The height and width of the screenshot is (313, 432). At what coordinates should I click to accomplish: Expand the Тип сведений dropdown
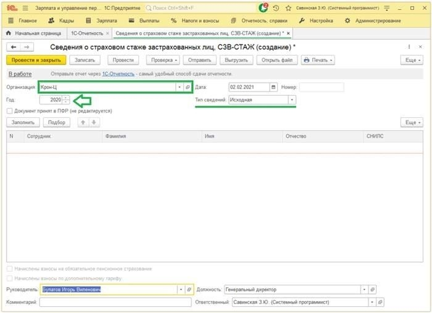pyautogui.click(x=292, y=100)
